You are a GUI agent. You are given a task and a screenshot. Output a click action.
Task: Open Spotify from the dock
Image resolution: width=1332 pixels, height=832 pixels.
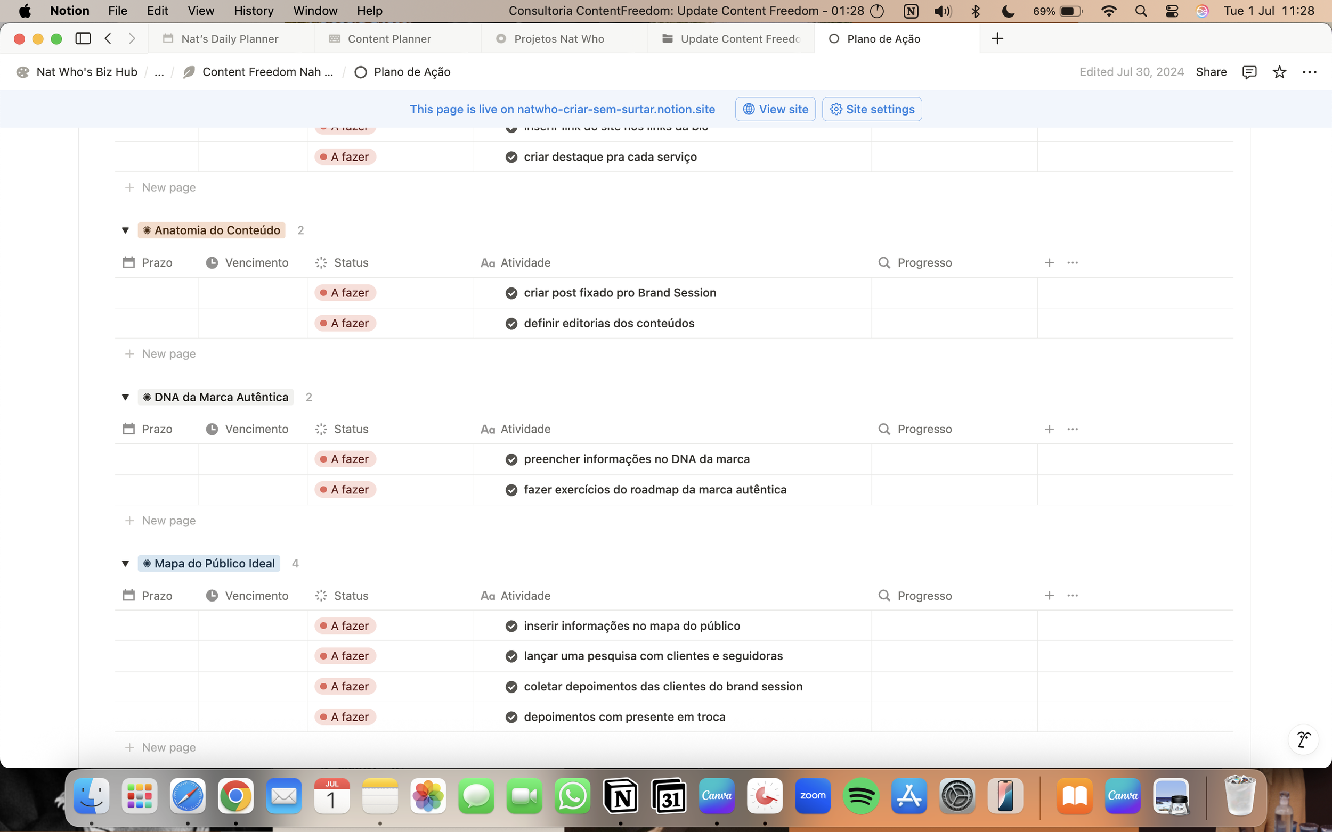click(x=860, y=796)
